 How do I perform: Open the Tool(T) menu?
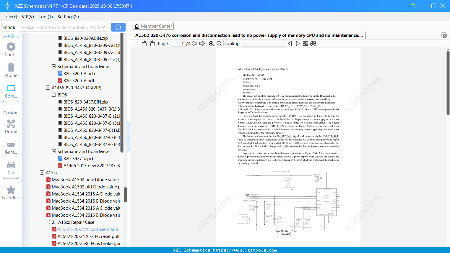coord(46,17)
